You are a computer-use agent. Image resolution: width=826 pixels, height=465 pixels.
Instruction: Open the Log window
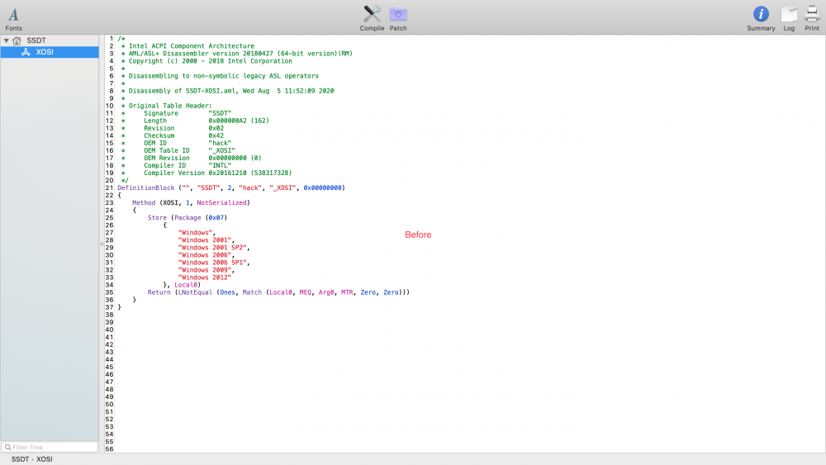click(789, 15)
